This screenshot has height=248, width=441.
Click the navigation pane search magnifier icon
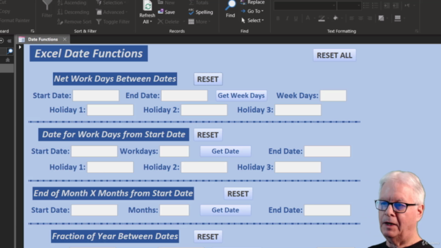[10, 51]
